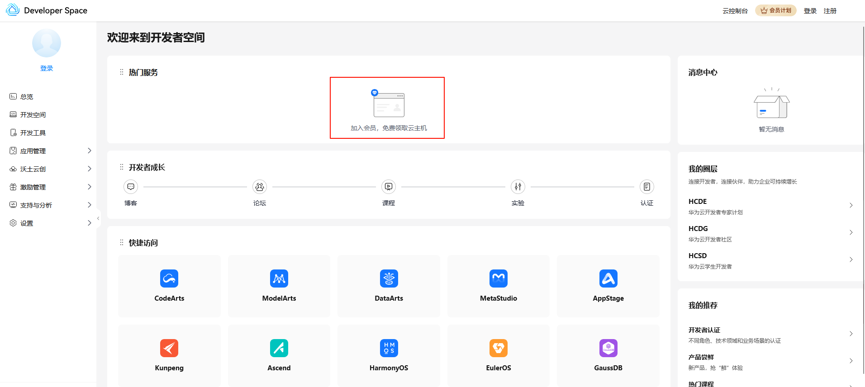Click the 实验 lab icon
This screenshot has height=387, width=865.
(518, 187)
